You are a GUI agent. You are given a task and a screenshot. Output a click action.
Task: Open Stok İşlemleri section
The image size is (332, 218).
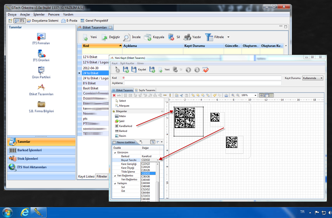(42, 159)
